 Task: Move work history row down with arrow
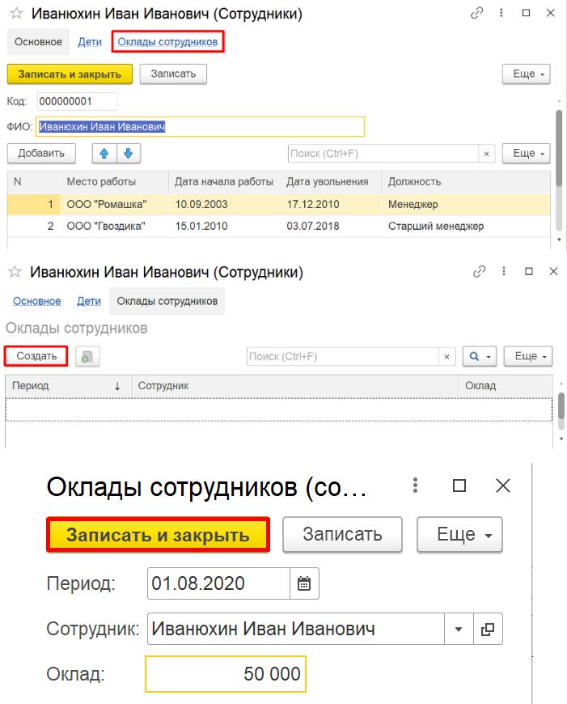click(x=129, y=154)
